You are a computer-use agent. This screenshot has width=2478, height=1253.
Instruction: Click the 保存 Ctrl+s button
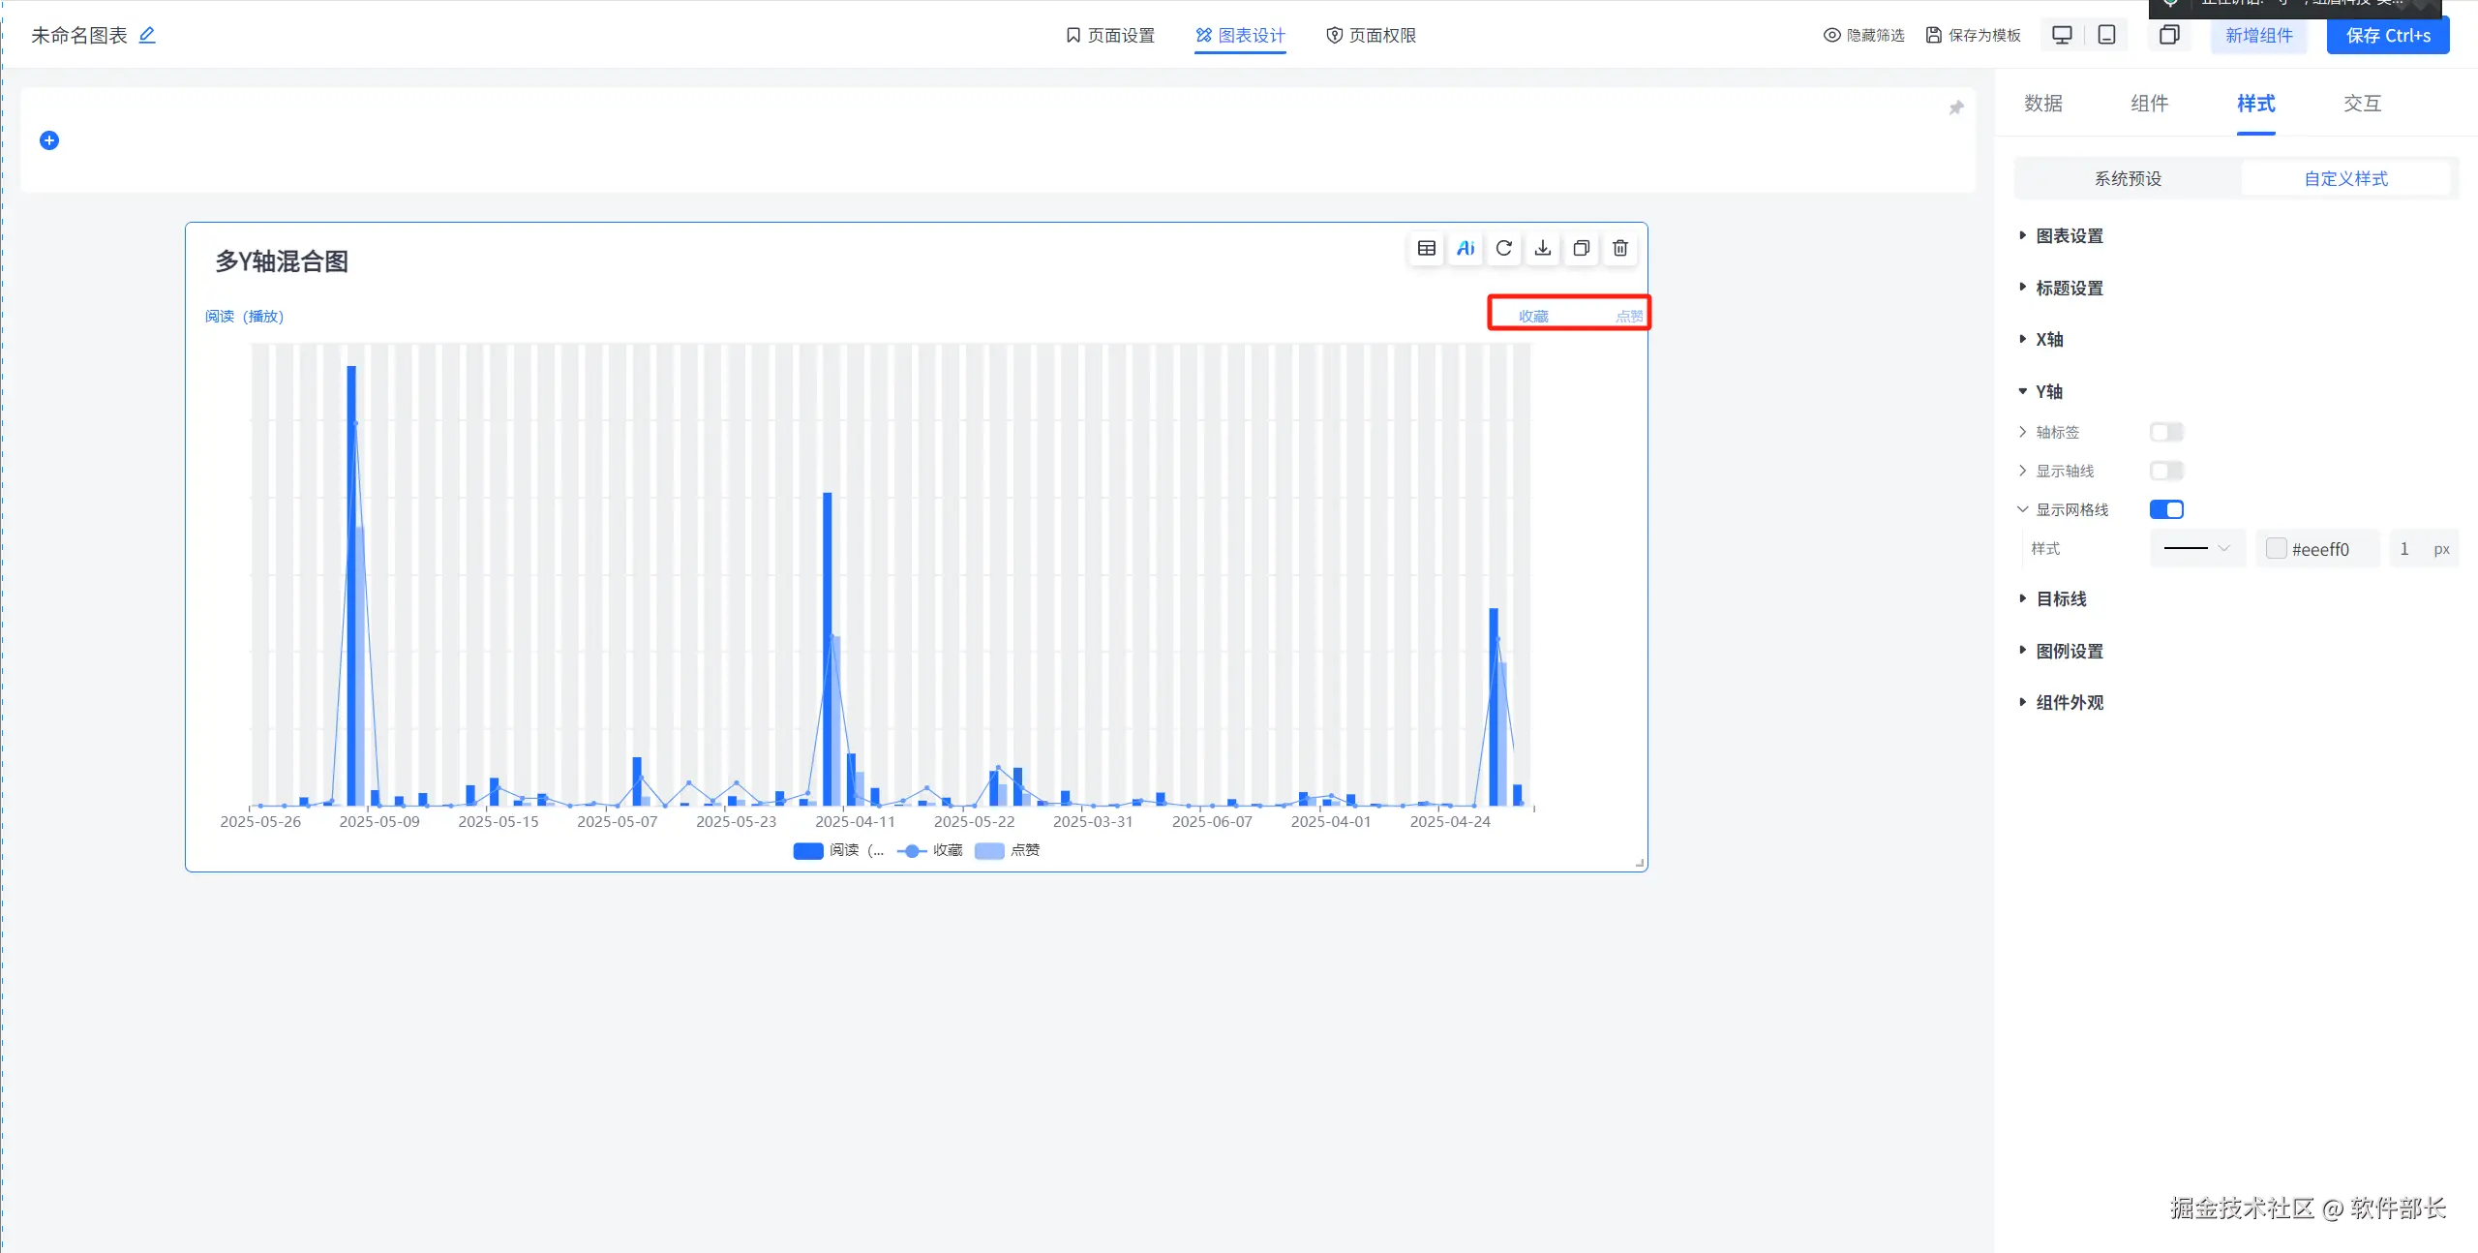[x=2387, y=36]
